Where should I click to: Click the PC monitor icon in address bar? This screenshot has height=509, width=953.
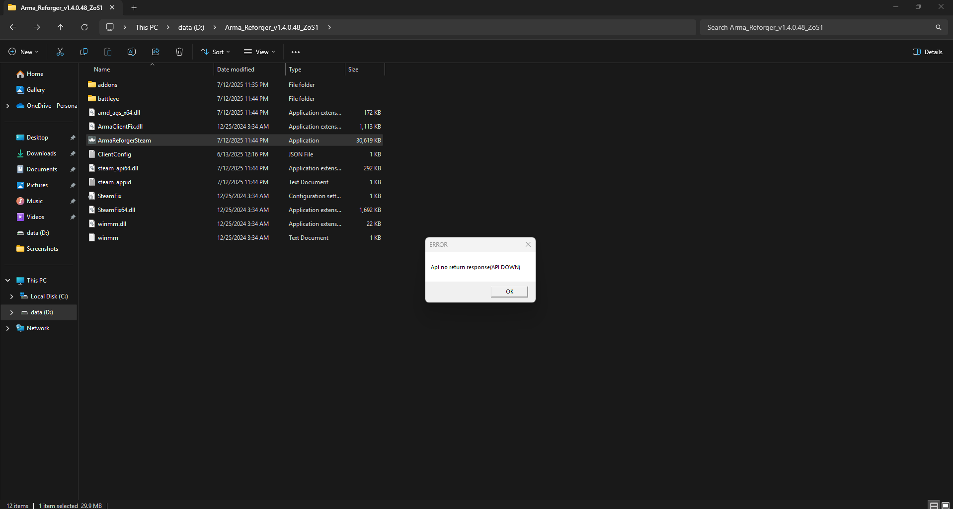pos(110,27)
